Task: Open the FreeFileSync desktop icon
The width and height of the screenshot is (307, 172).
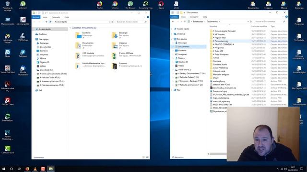Action: [x=8, y=118]
